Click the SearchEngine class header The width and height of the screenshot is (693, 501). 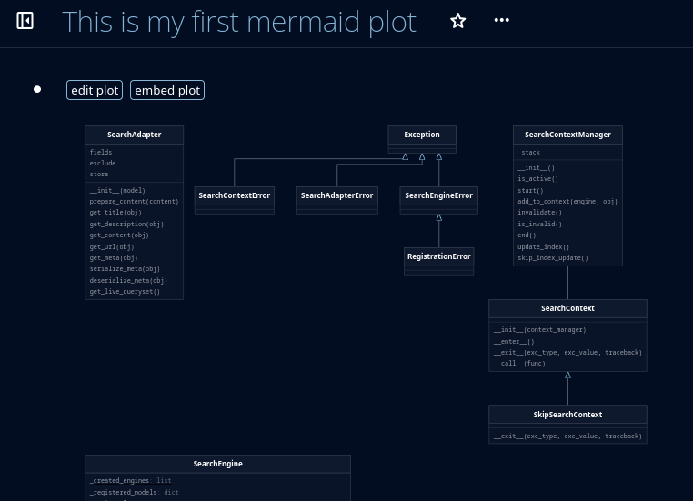click(218, 464)
